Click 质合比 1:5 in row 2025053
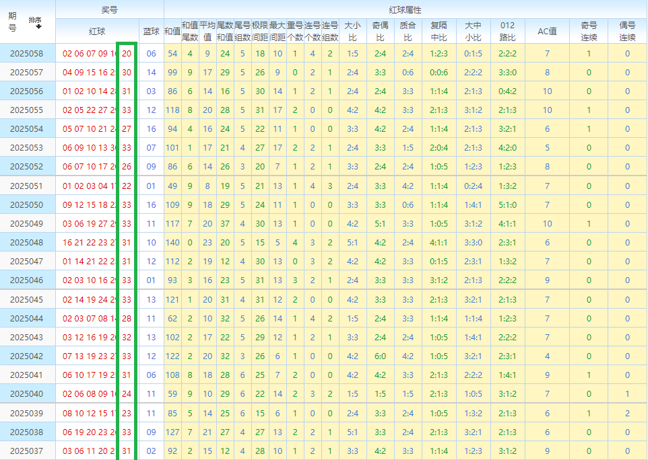The height and width of the screenshot is (460, 648). pos(408,147)
